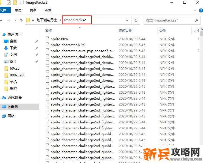Switch to the 共享 ribbon tab
203x163 pixels.
pos(33,10)
